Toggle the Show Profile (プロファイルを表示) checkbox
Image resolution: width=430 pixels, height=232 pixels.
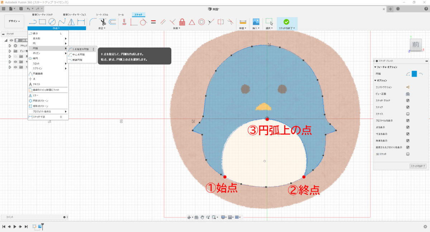click(x=408, y=121)
